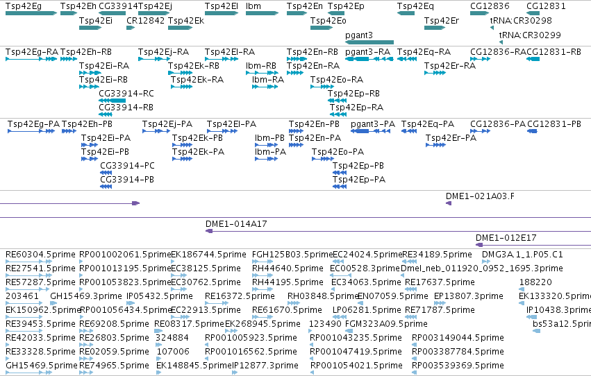Click EST RE34189.5prime
591x376 pixels.
point(438,255)
